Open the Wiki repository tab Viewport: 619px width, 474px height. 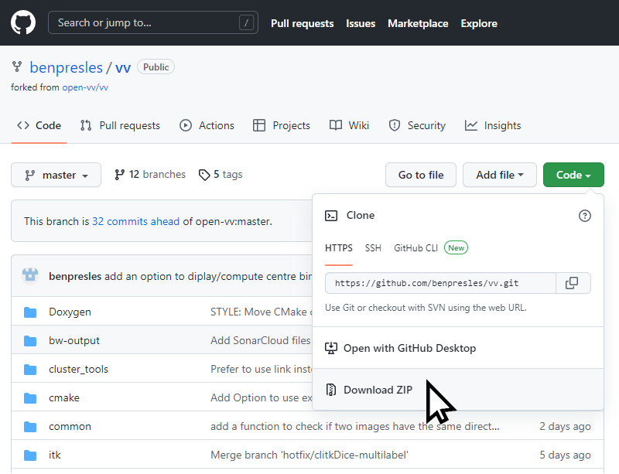coord(349,125)
